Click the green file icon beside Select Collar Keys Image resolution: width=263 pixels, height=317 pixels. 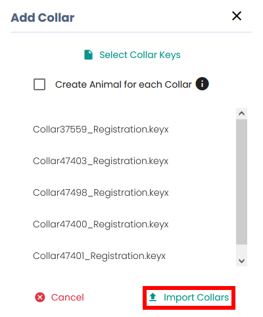(x=89, y=55)
